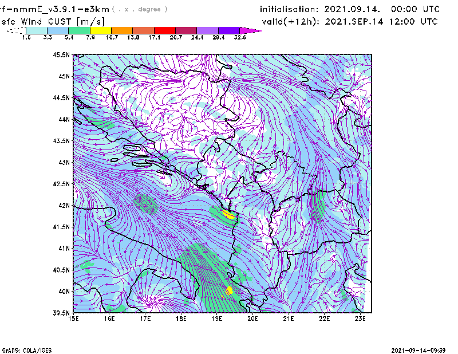Click the 23E longitude label
This screenshot has height=354, width=458.
coord(360,318)
